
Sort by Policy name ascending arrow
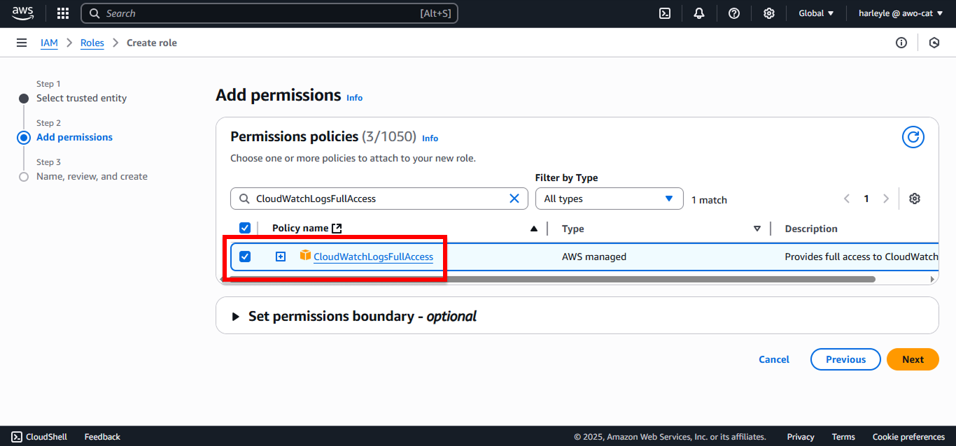tap(534, 229)
